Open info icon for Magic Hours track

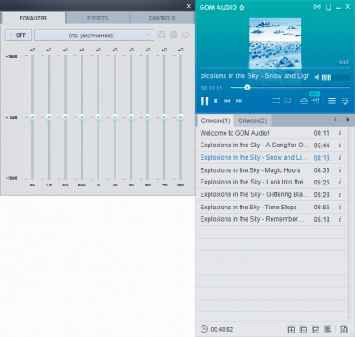[x=340, y=170]
